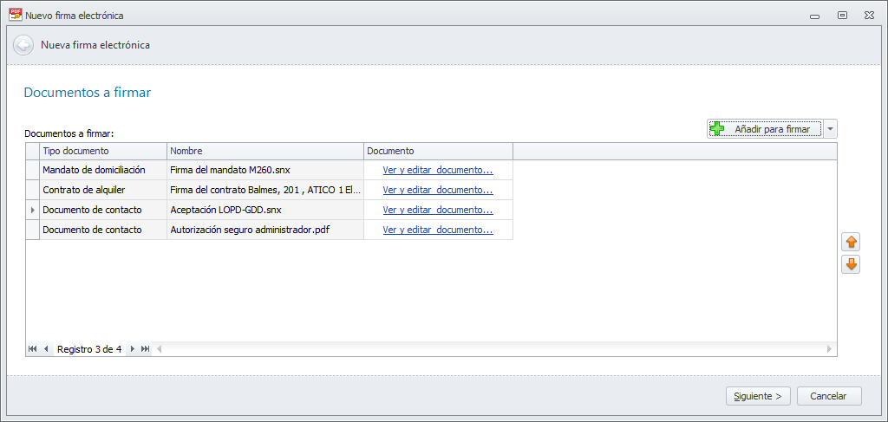
Task: Sort by the Nombre column header
Action: [265, 151]
